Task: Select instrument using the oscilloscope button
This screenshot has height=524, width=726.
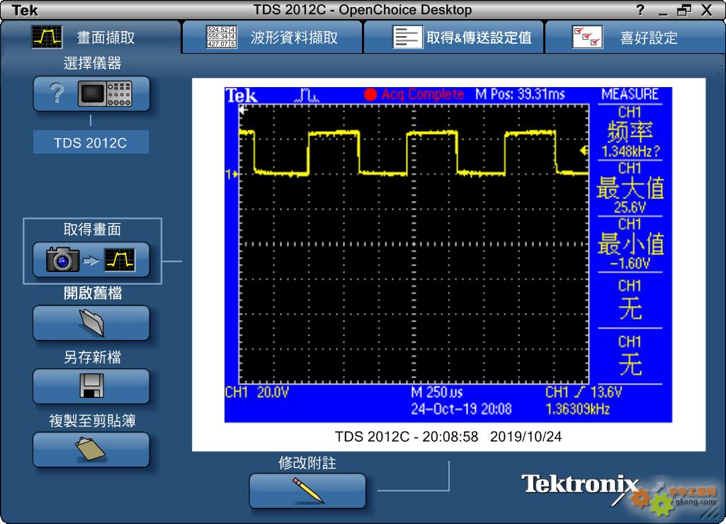Action: (91, 94)
